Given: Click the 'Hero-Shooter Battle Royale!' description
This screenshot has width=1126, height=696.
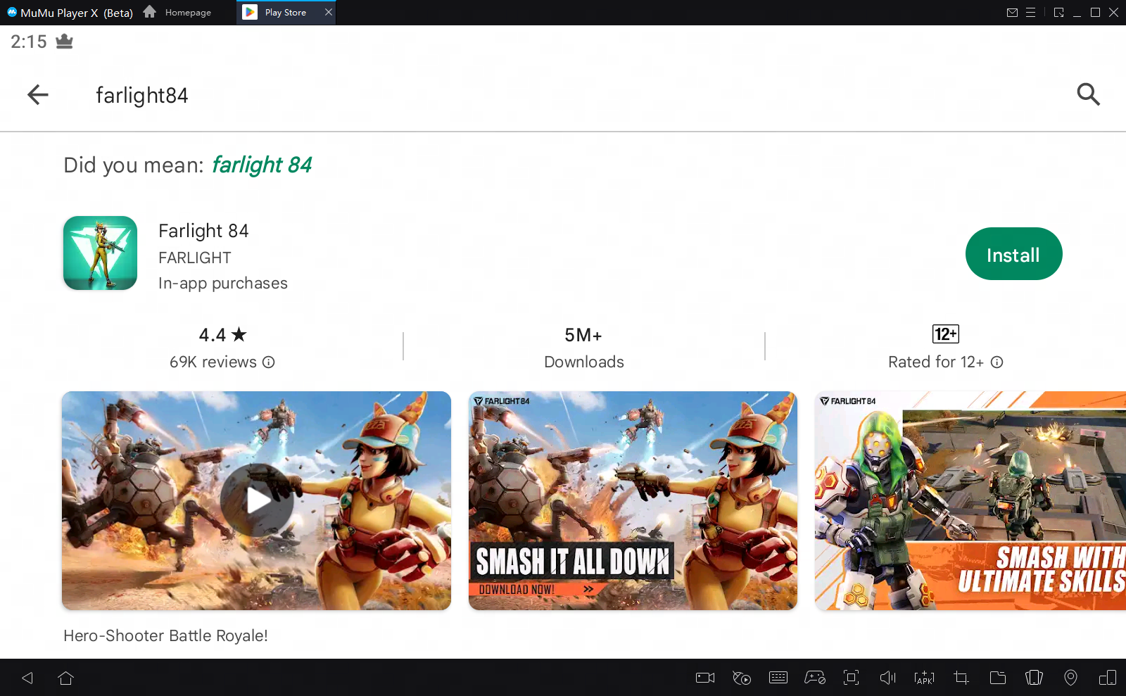Looking at the screenshot, I should coord(165,635).
